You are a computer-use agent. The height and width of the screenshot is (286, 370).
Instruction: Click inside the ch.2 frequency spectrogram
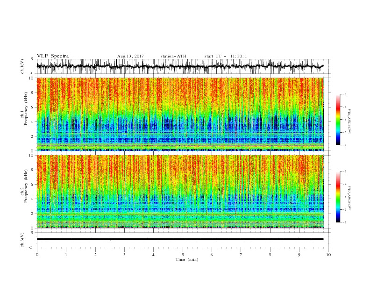[180, 192]
